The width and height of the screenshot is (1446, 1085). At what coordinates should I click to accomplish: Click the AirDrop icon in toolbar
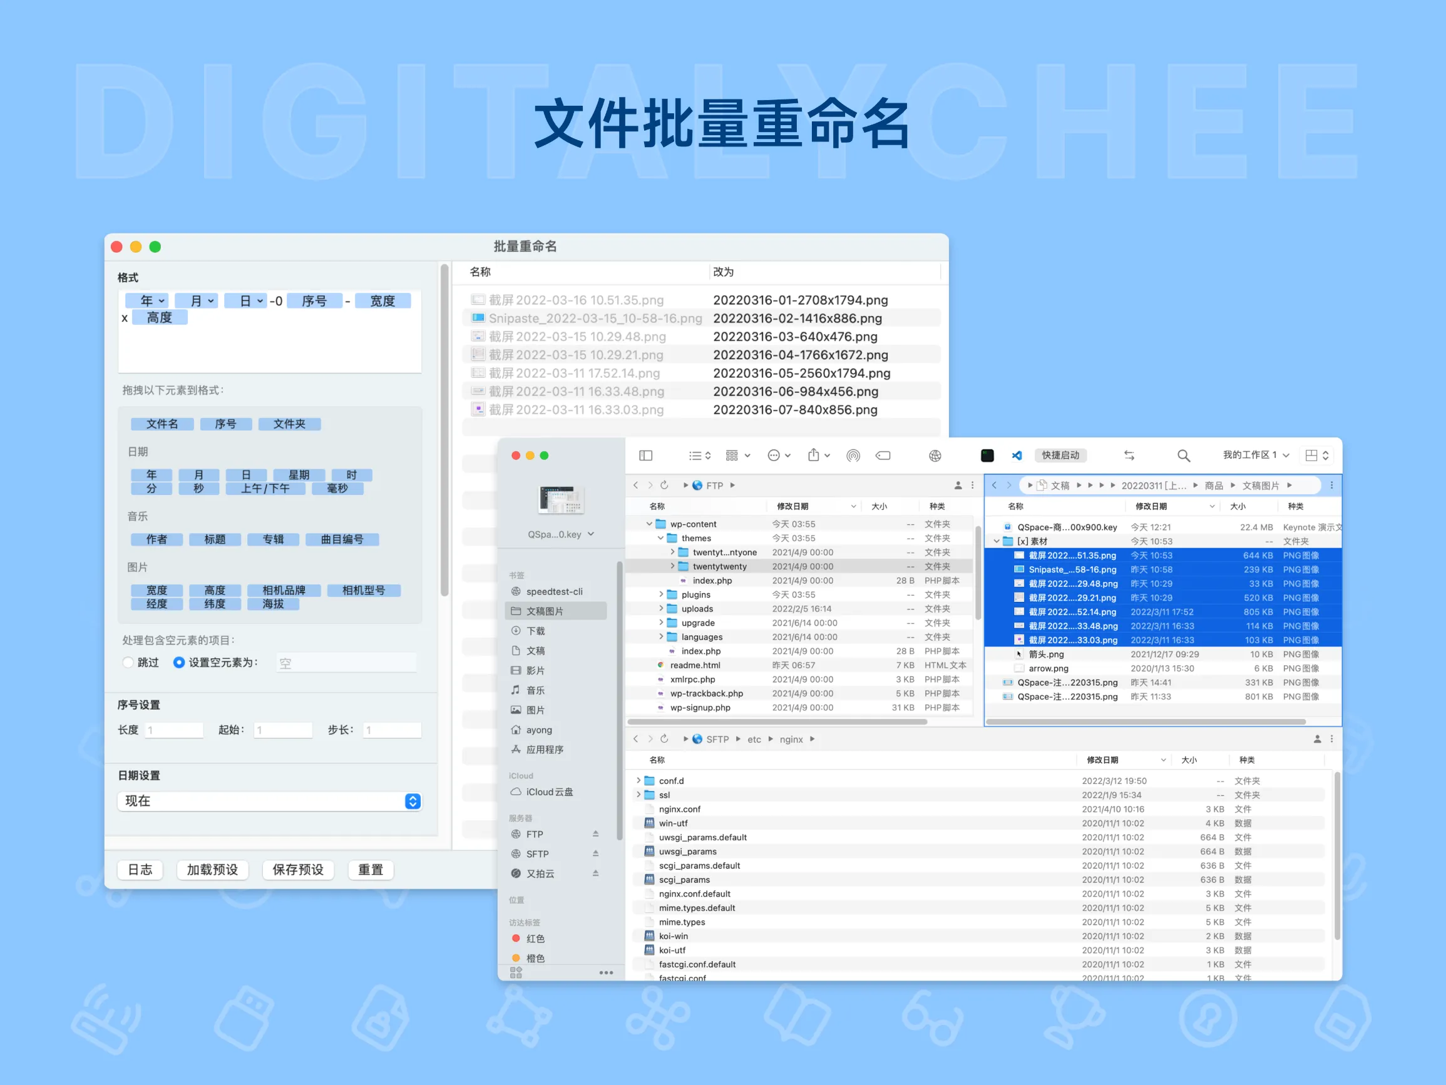point(853,456)
